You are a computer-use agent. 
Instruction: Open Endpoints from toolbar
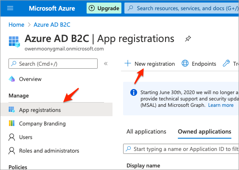199,64
